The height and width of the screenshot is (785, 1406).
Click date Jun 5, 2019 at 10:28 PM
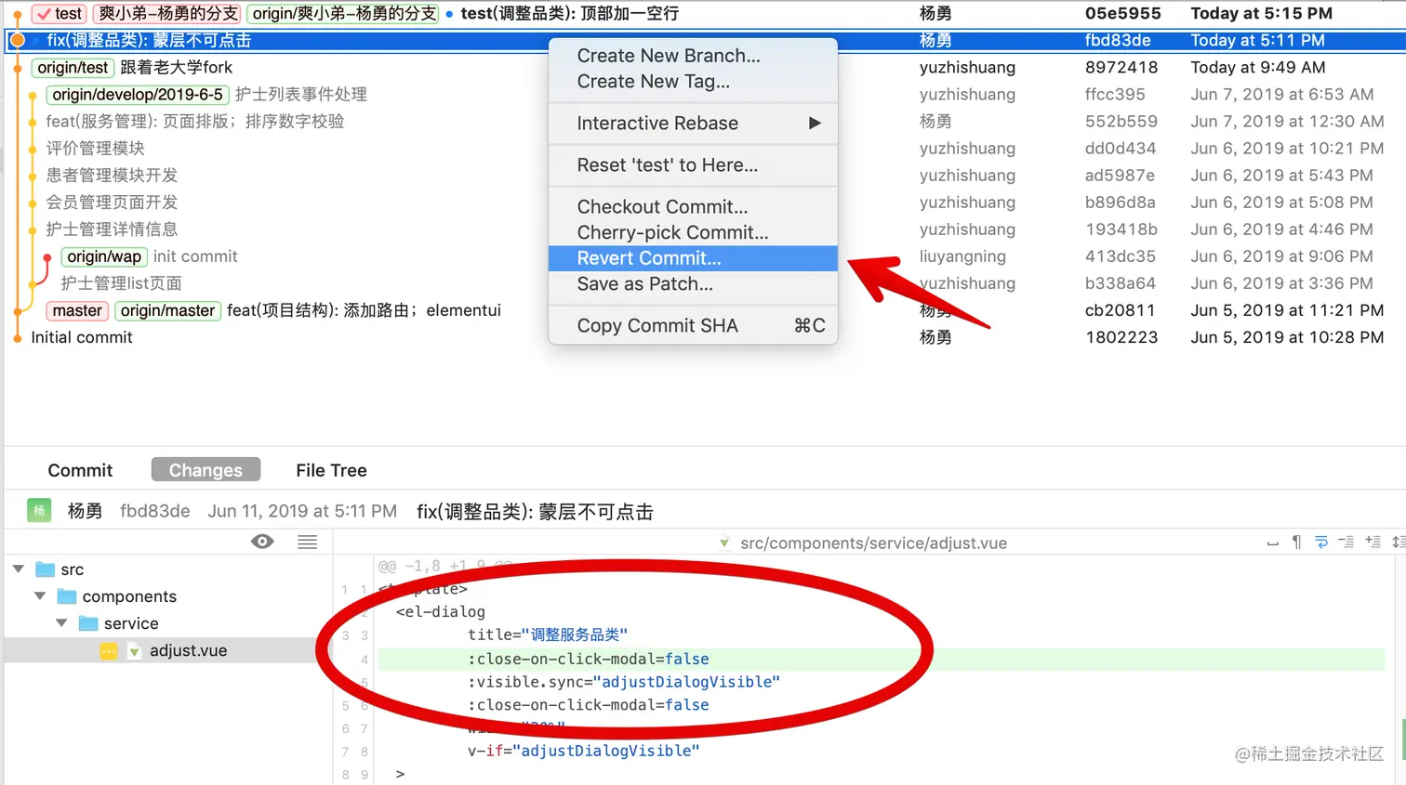[x=1287, y=337]
